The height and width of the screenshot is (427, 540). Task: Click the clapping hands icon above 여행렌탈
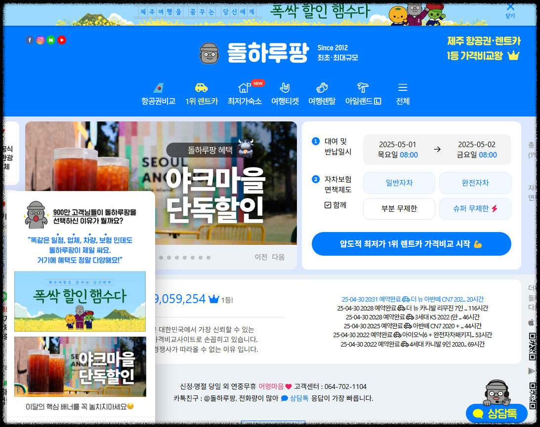[322, 87]
